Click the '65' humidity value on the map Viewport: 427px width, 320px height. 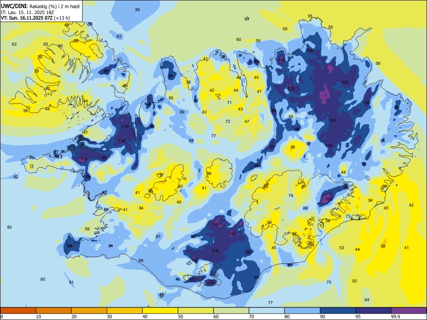tap(46, 44)
